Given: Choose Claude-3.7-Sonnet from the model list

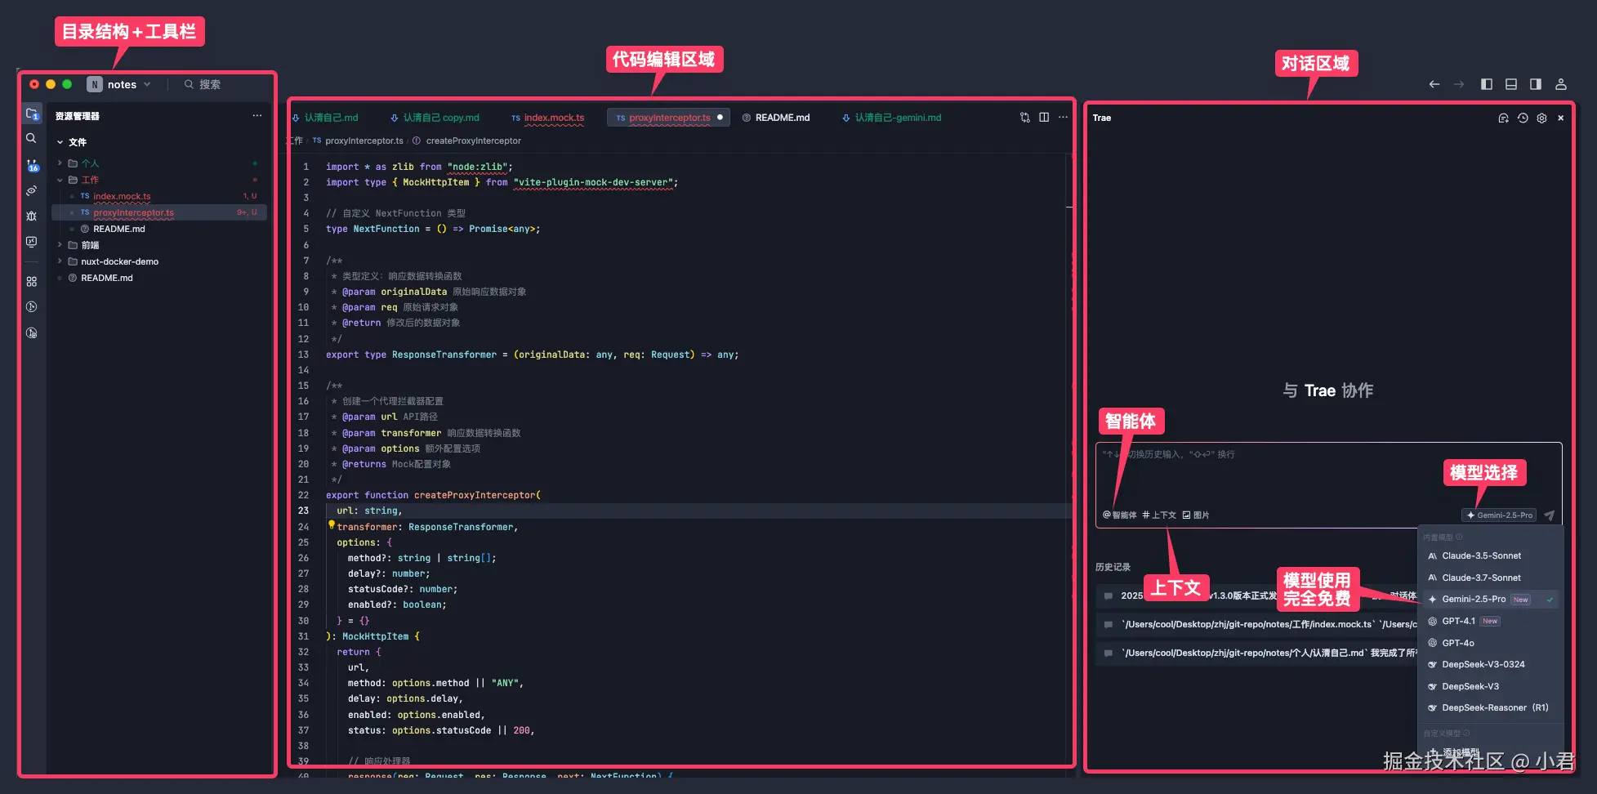Looking at the screenshot, I should 1490,578.
